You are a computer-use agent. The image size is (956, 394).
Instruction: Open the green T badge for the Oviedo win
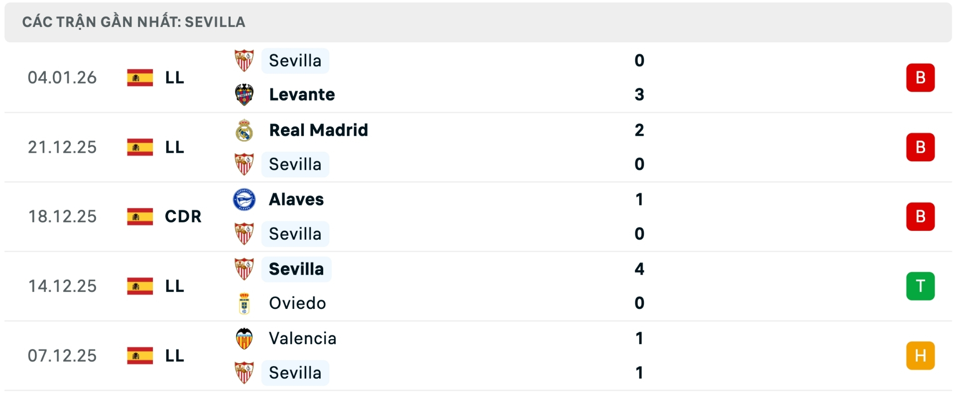[x=920, y=286]
